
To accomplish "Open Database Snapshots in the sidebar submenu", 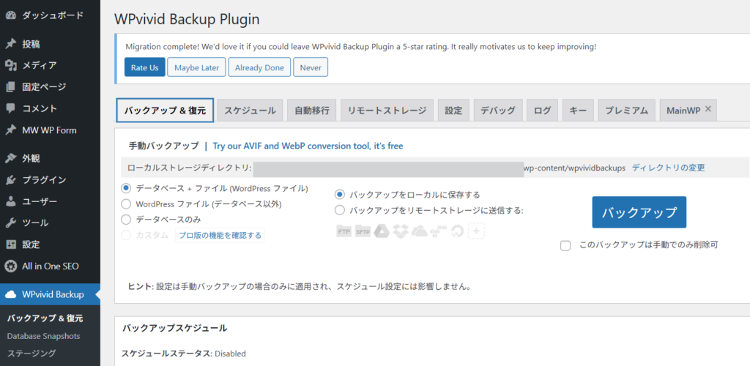I will [43, 336].
